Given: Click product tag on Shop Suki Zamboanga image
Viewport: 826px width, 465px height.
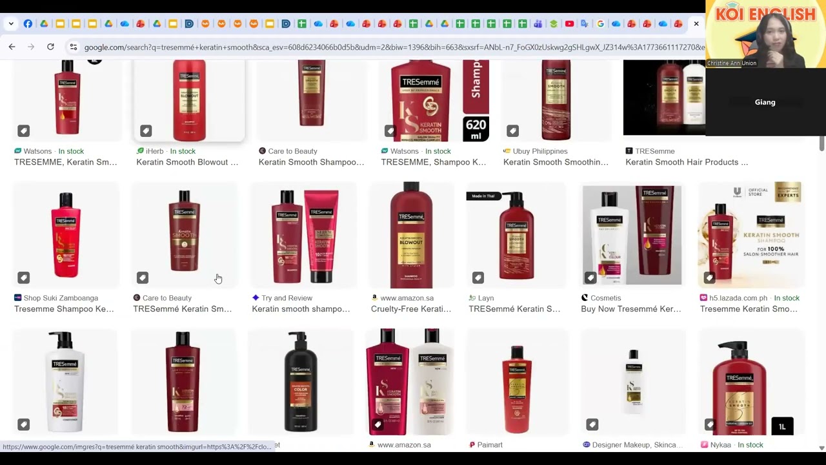Looking at the screenshot, I should (23, 278).
